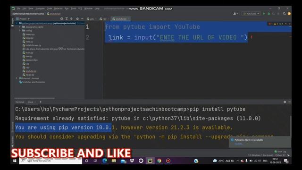
Task: Click youtube.py in the navigation bar
Action: (x=54, y=14)
